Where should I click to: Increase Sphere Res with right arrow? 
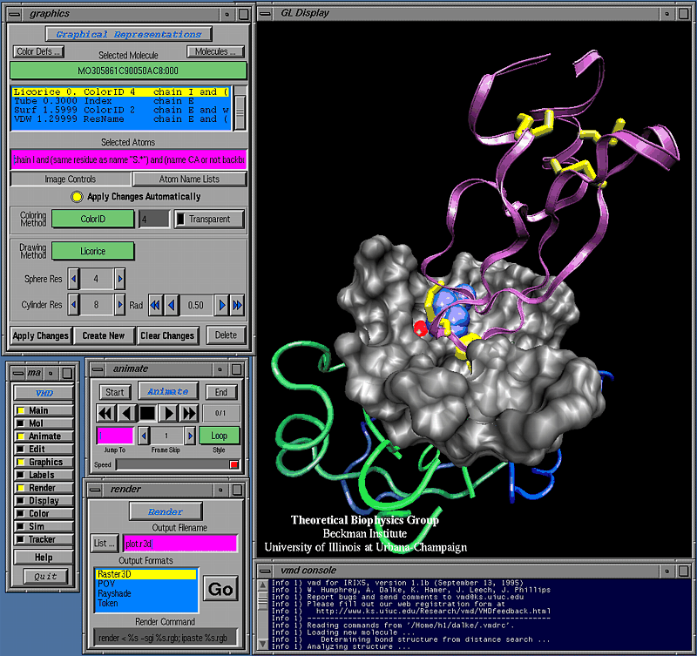click(x=119, y=279)
